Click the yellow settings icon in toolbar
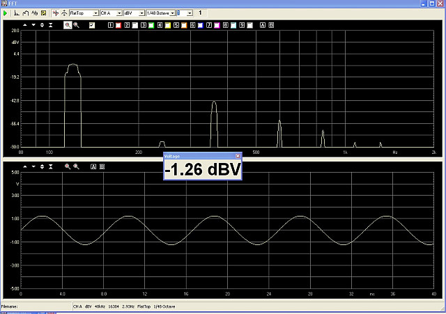 pos(44,13)
